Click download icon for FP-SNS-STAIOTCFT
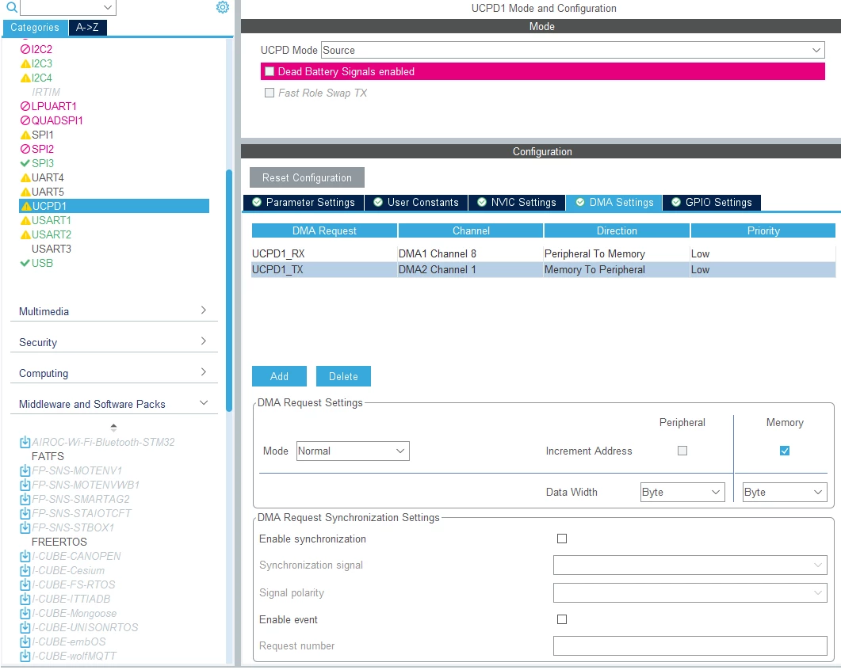 click(25, 513)
